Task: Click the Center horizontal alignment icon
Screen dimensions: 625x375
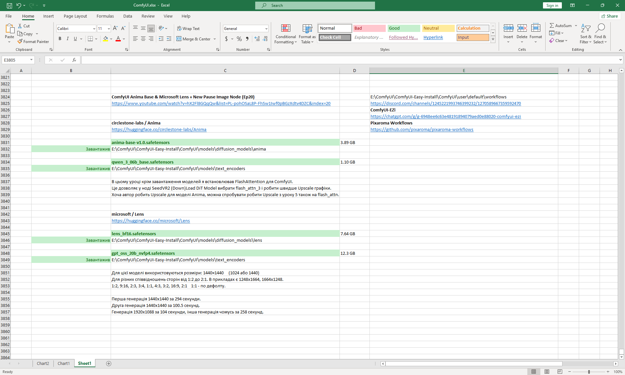Action: (143, 39)
